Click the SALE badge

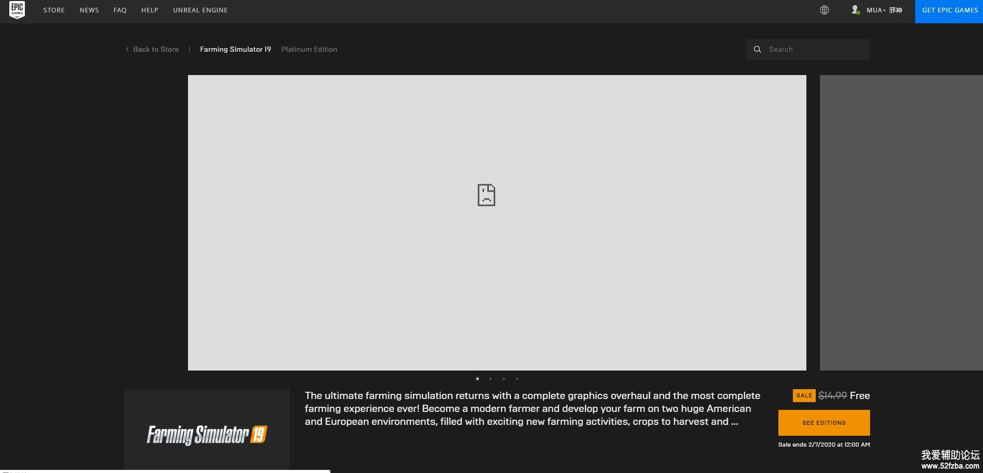804,395
